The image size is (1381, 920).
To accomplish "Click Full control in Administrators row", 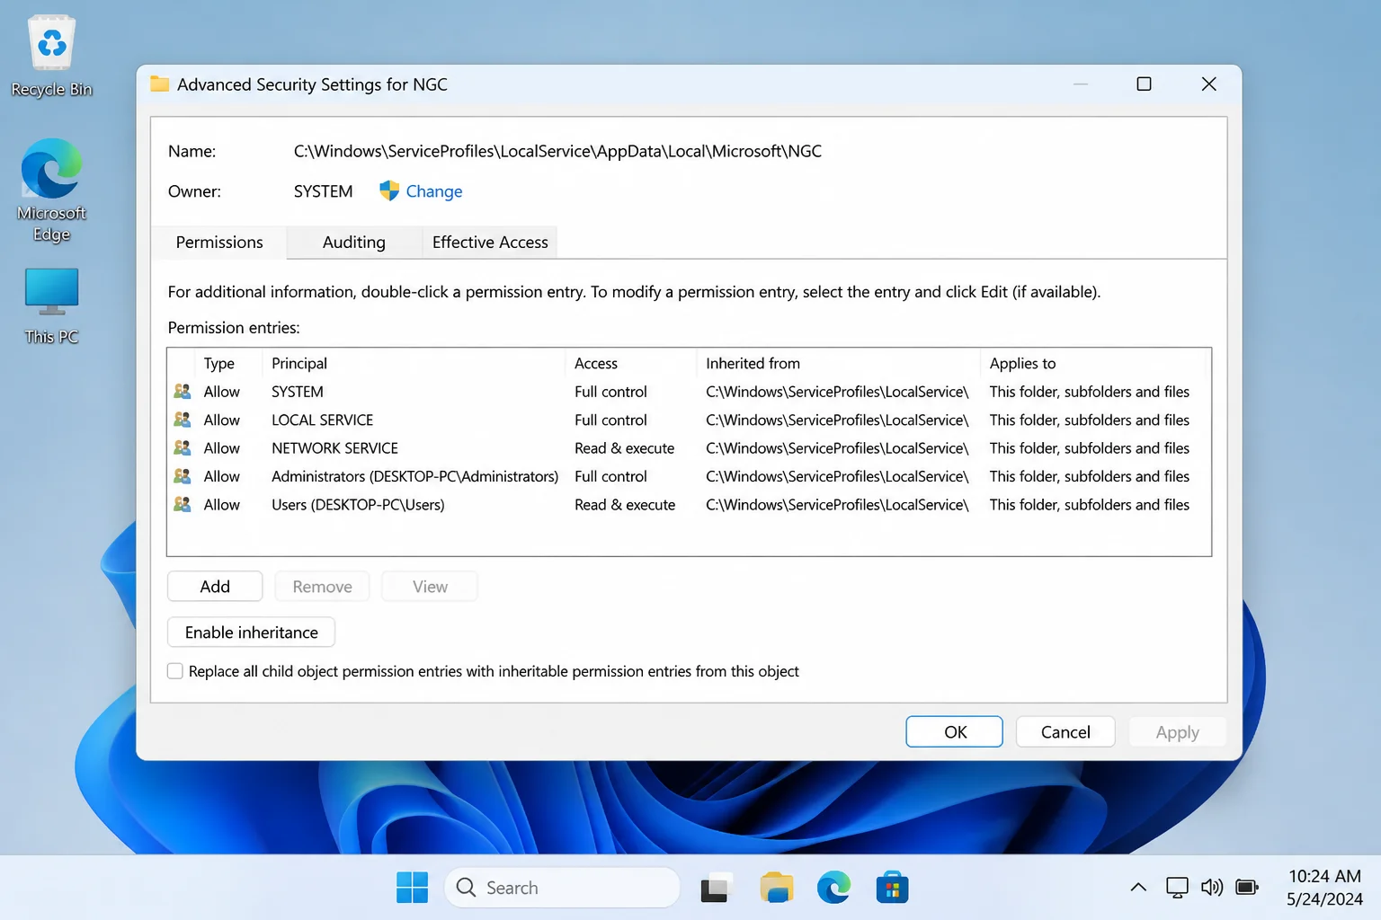I will click(x=610, y=476).
